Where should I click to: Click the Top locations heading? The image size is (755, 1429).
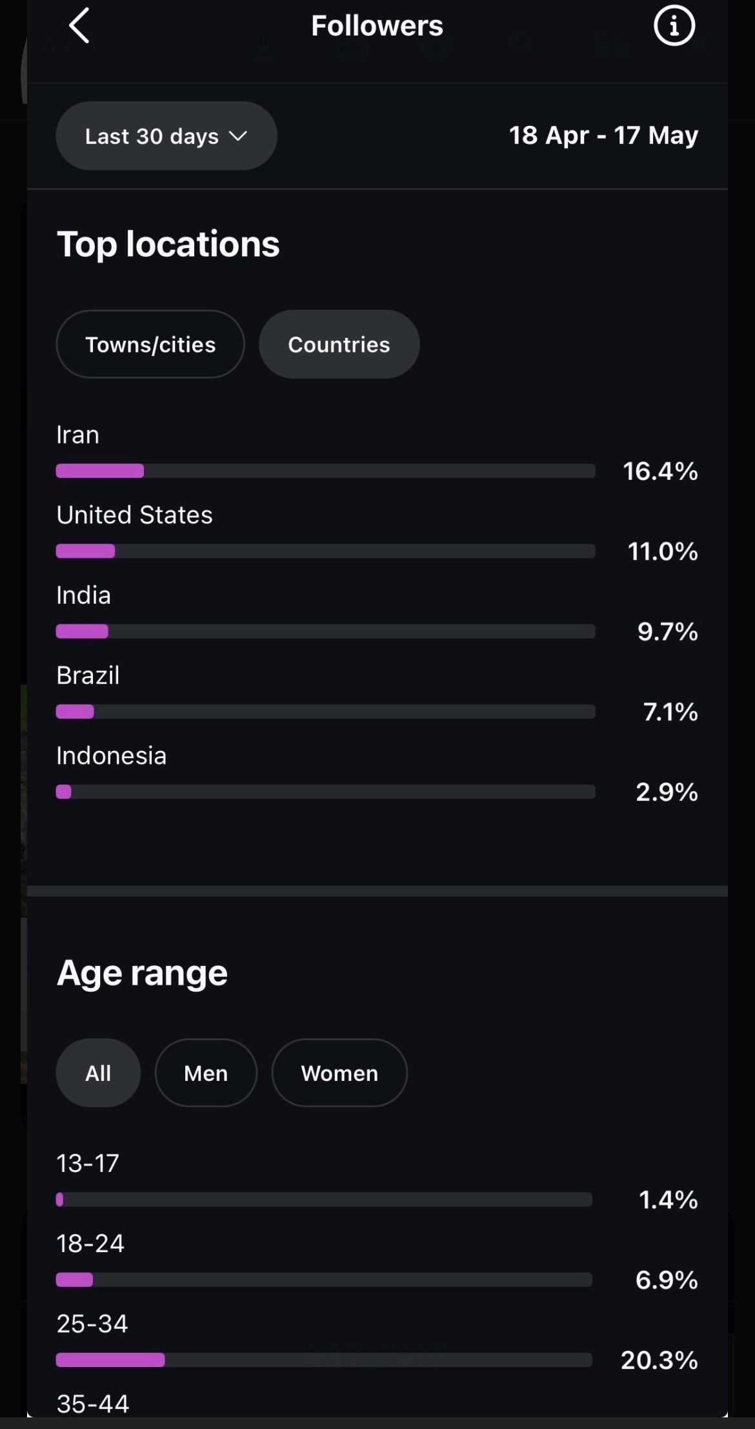click(168, 244)
